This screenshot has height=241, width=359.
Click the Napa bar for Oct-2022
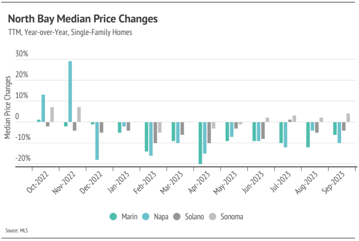(x=43, y=108)
